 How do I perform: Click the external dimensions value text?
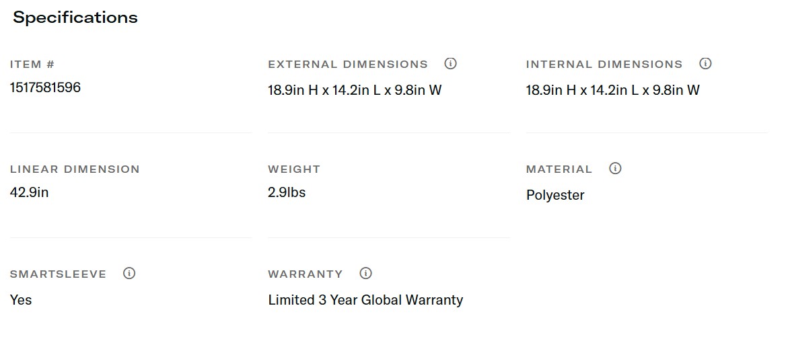point(355,90)
